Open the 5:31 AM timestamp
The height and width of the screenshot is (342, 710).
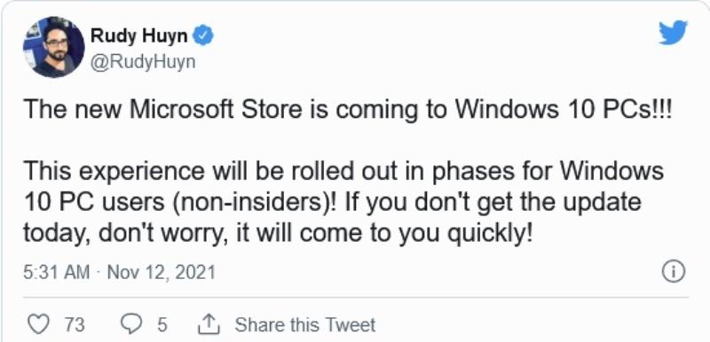tap(56, 273)
